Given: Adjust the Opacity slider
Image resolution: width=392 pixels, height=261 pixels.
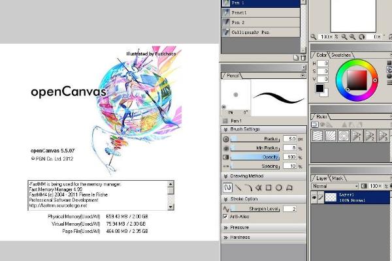Looking at the screenshot, I should coord(255,157).
